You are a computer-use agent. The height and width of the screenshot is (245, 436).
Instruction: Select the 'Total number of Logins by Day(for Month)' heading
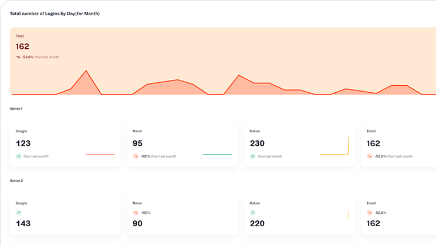pos(55,14)
